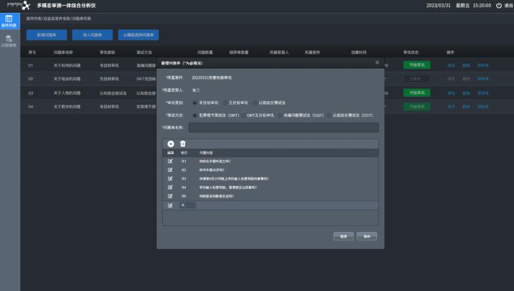Open 案件列表 in the left sidebar
Viewport: 514px width, 291px height.
[x=9, y=21]
